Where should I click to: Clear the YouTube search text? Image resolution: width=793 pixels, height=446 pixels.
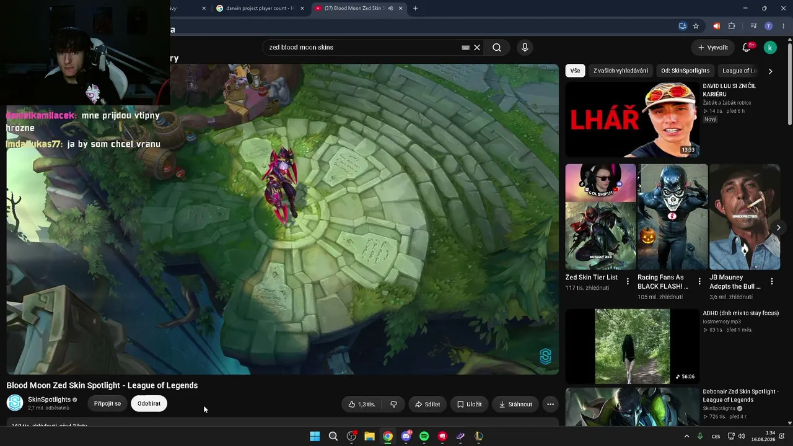(477, 48)
